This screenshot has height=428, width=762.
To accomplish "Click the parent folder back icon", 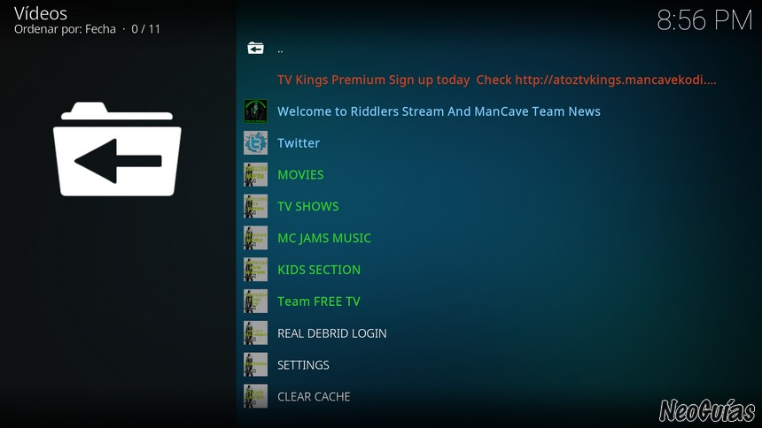I will pos(255,48).
